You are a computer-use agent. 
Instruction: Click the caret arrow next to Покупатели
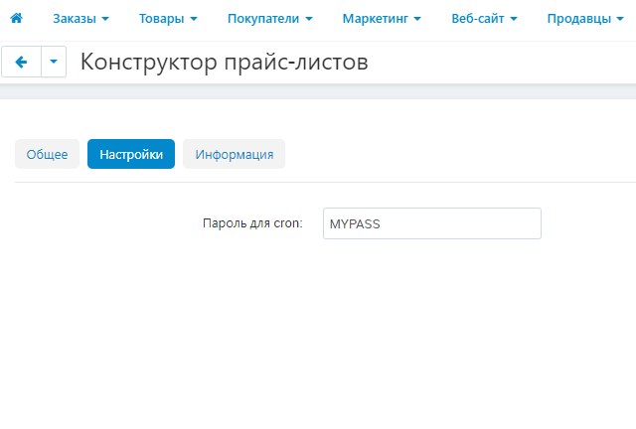(x=309, y=20)
